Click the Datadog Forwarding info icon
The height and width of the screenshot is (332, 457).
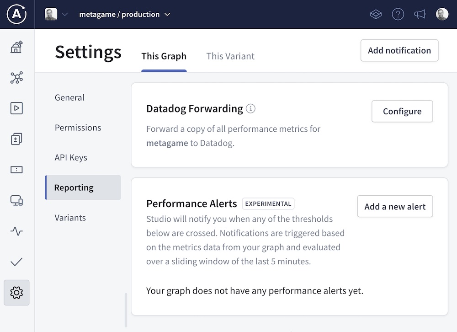tap(250, 109)
